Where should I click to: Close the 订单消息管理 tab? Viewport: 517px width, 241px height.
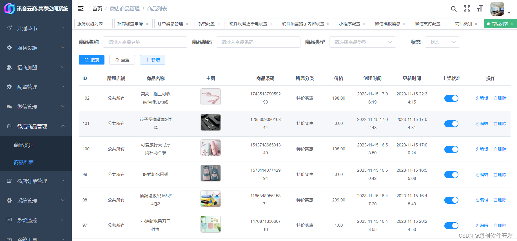click(x=187, y=24)
